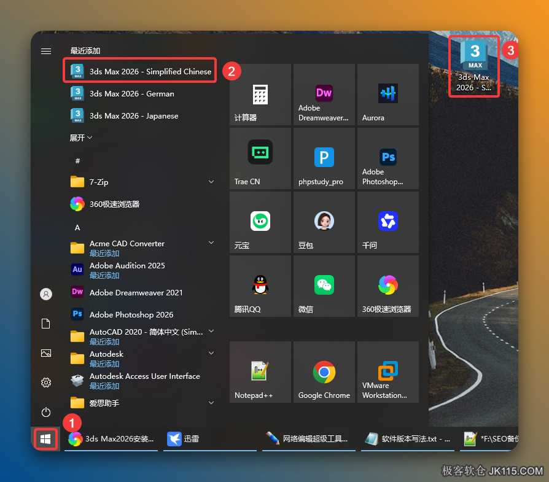Open the 千问 tile
This screenshot has height=482, width=549.
[x=388, y=222]
